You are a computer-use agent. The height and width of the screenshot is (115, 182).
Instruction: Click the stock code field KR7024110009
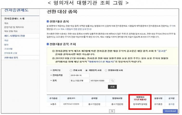tap(100, 81)
